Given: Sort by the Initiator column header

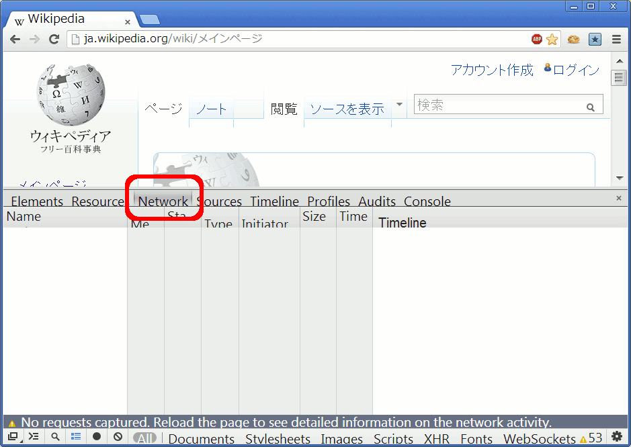Looking at the screenshot, I should click(x=269, y=217).
